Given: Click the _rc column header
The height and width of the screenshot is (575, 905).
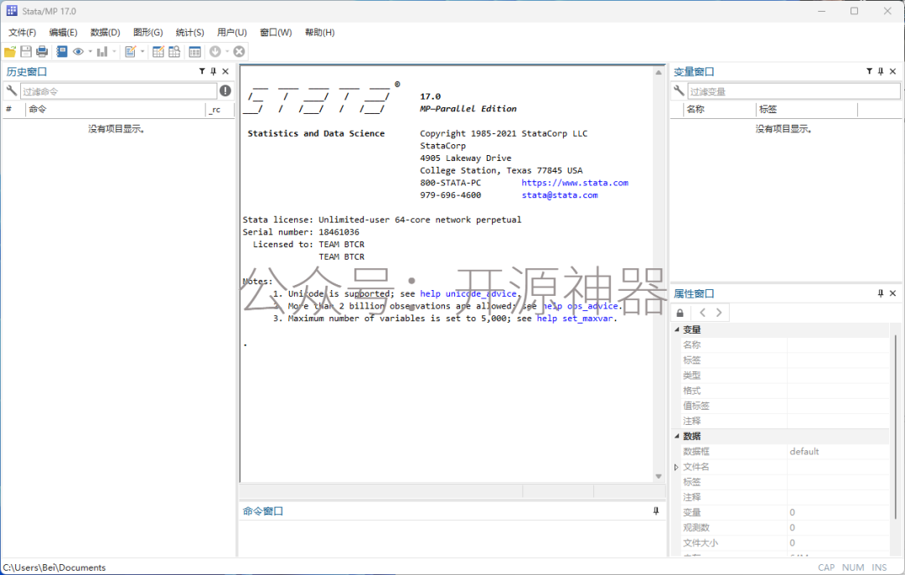Looking at the screenshot, I should pyautogui.click(x=220, y=109).
